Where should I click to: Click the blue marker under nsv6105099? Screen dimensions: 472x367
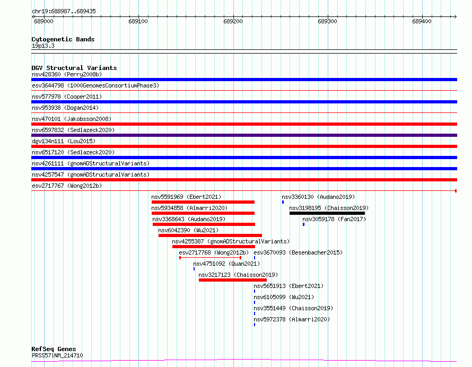(x=255, y=302)
